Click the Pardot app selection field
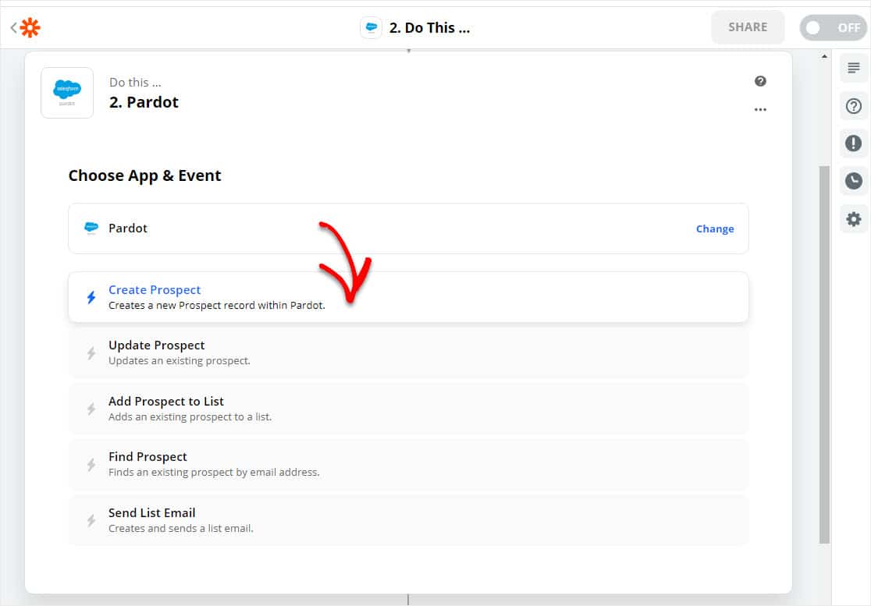Screen dimensions: 871x606 (408, 229)
